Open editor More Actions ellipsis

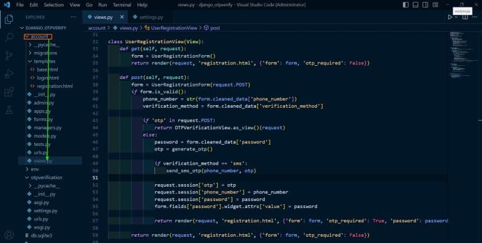(x=474, y=17)
